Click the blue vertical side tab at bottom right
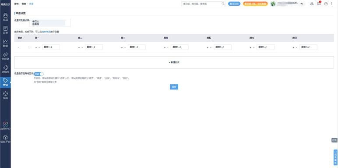 [335, 157]
